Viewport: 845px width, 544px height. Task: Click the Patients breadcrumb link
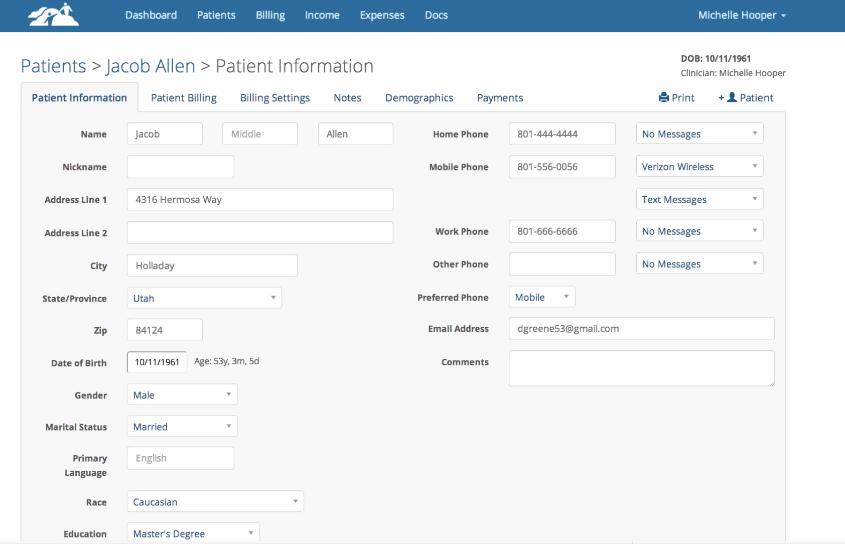coord(53,66)
